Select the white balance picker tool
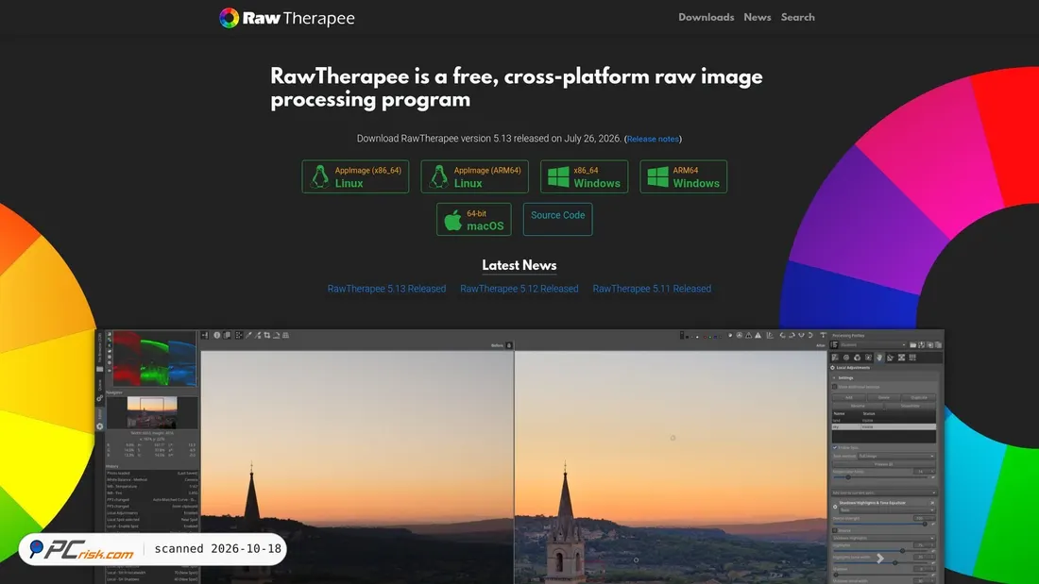The image size is (1039, 584). [x=248, y=335]
